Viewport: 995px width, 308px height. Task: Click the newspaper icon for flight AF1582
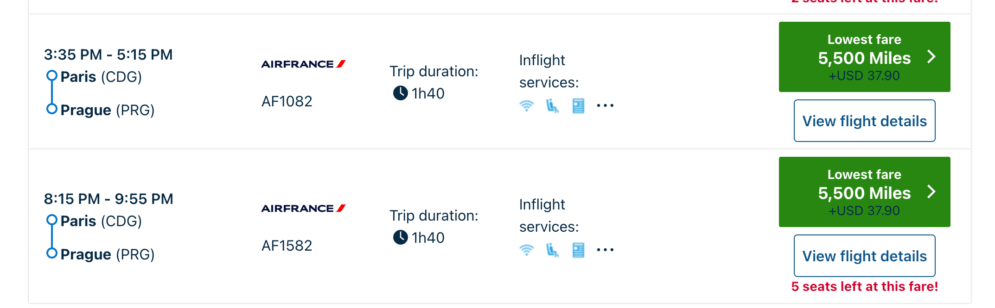click(578, 250)
